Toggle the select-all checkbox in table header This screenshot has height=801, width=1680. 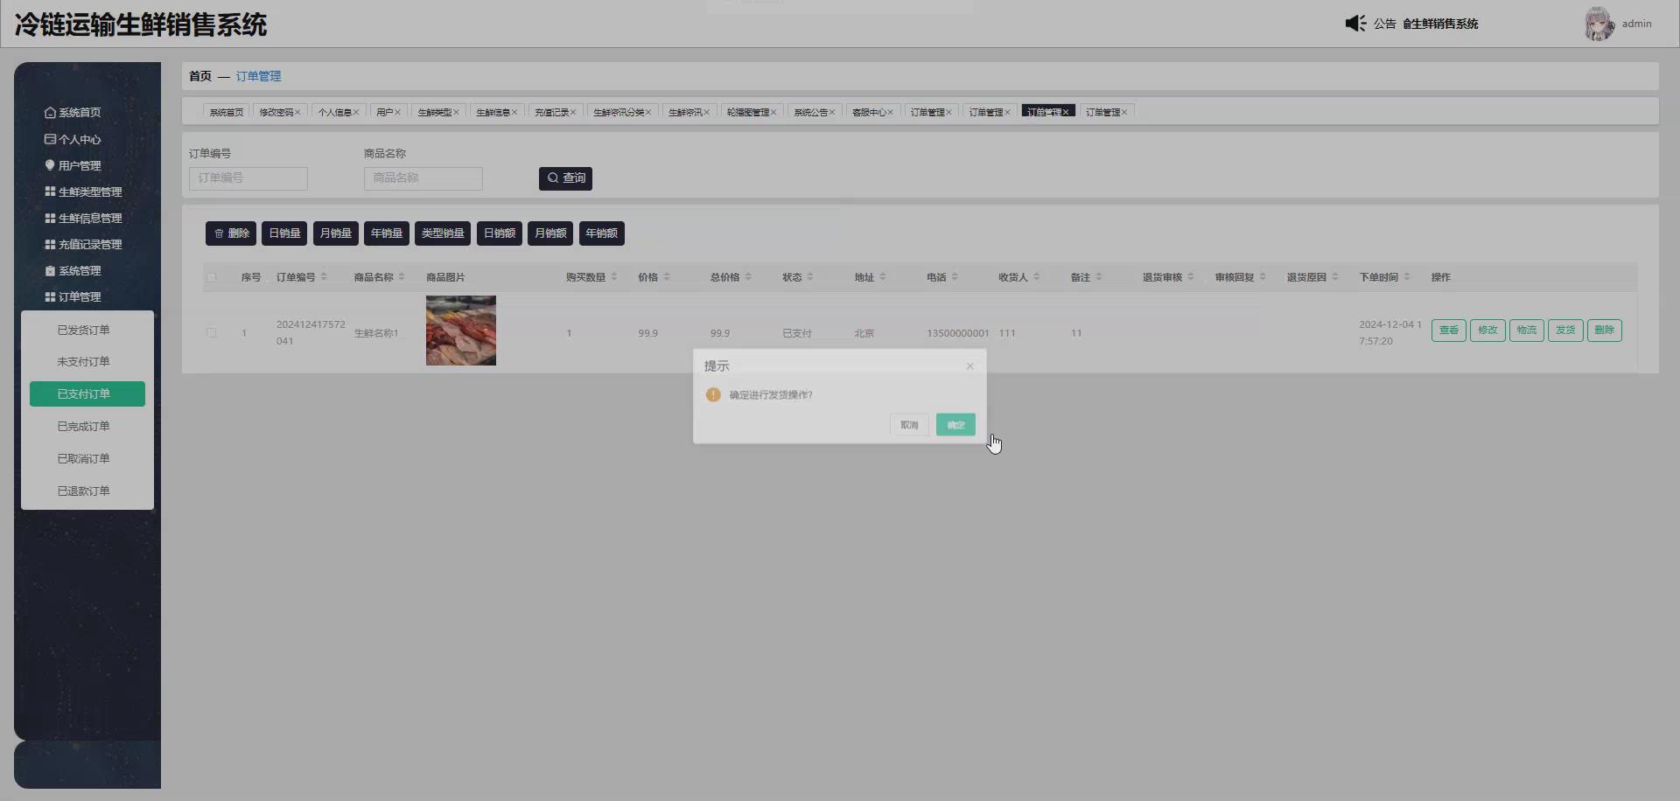coord(211,277)
